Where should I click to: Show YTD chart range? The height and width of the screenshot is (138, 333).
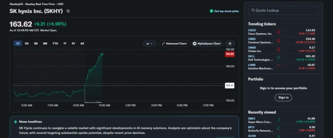pyautogui.click(x=55, y=44)
